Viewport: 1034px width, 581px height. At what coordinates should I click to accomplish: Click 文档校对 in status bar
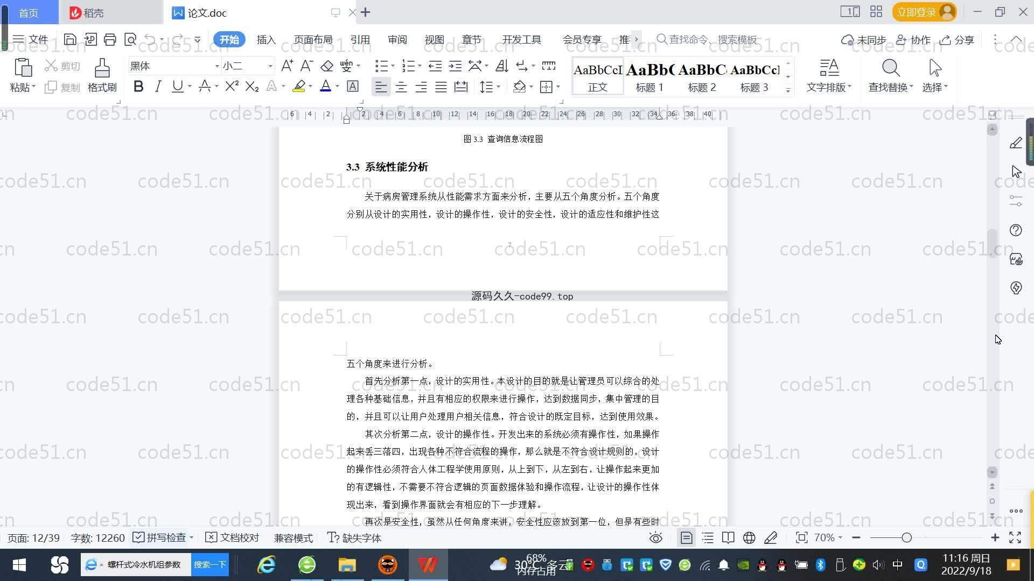(x=233, y=538)
